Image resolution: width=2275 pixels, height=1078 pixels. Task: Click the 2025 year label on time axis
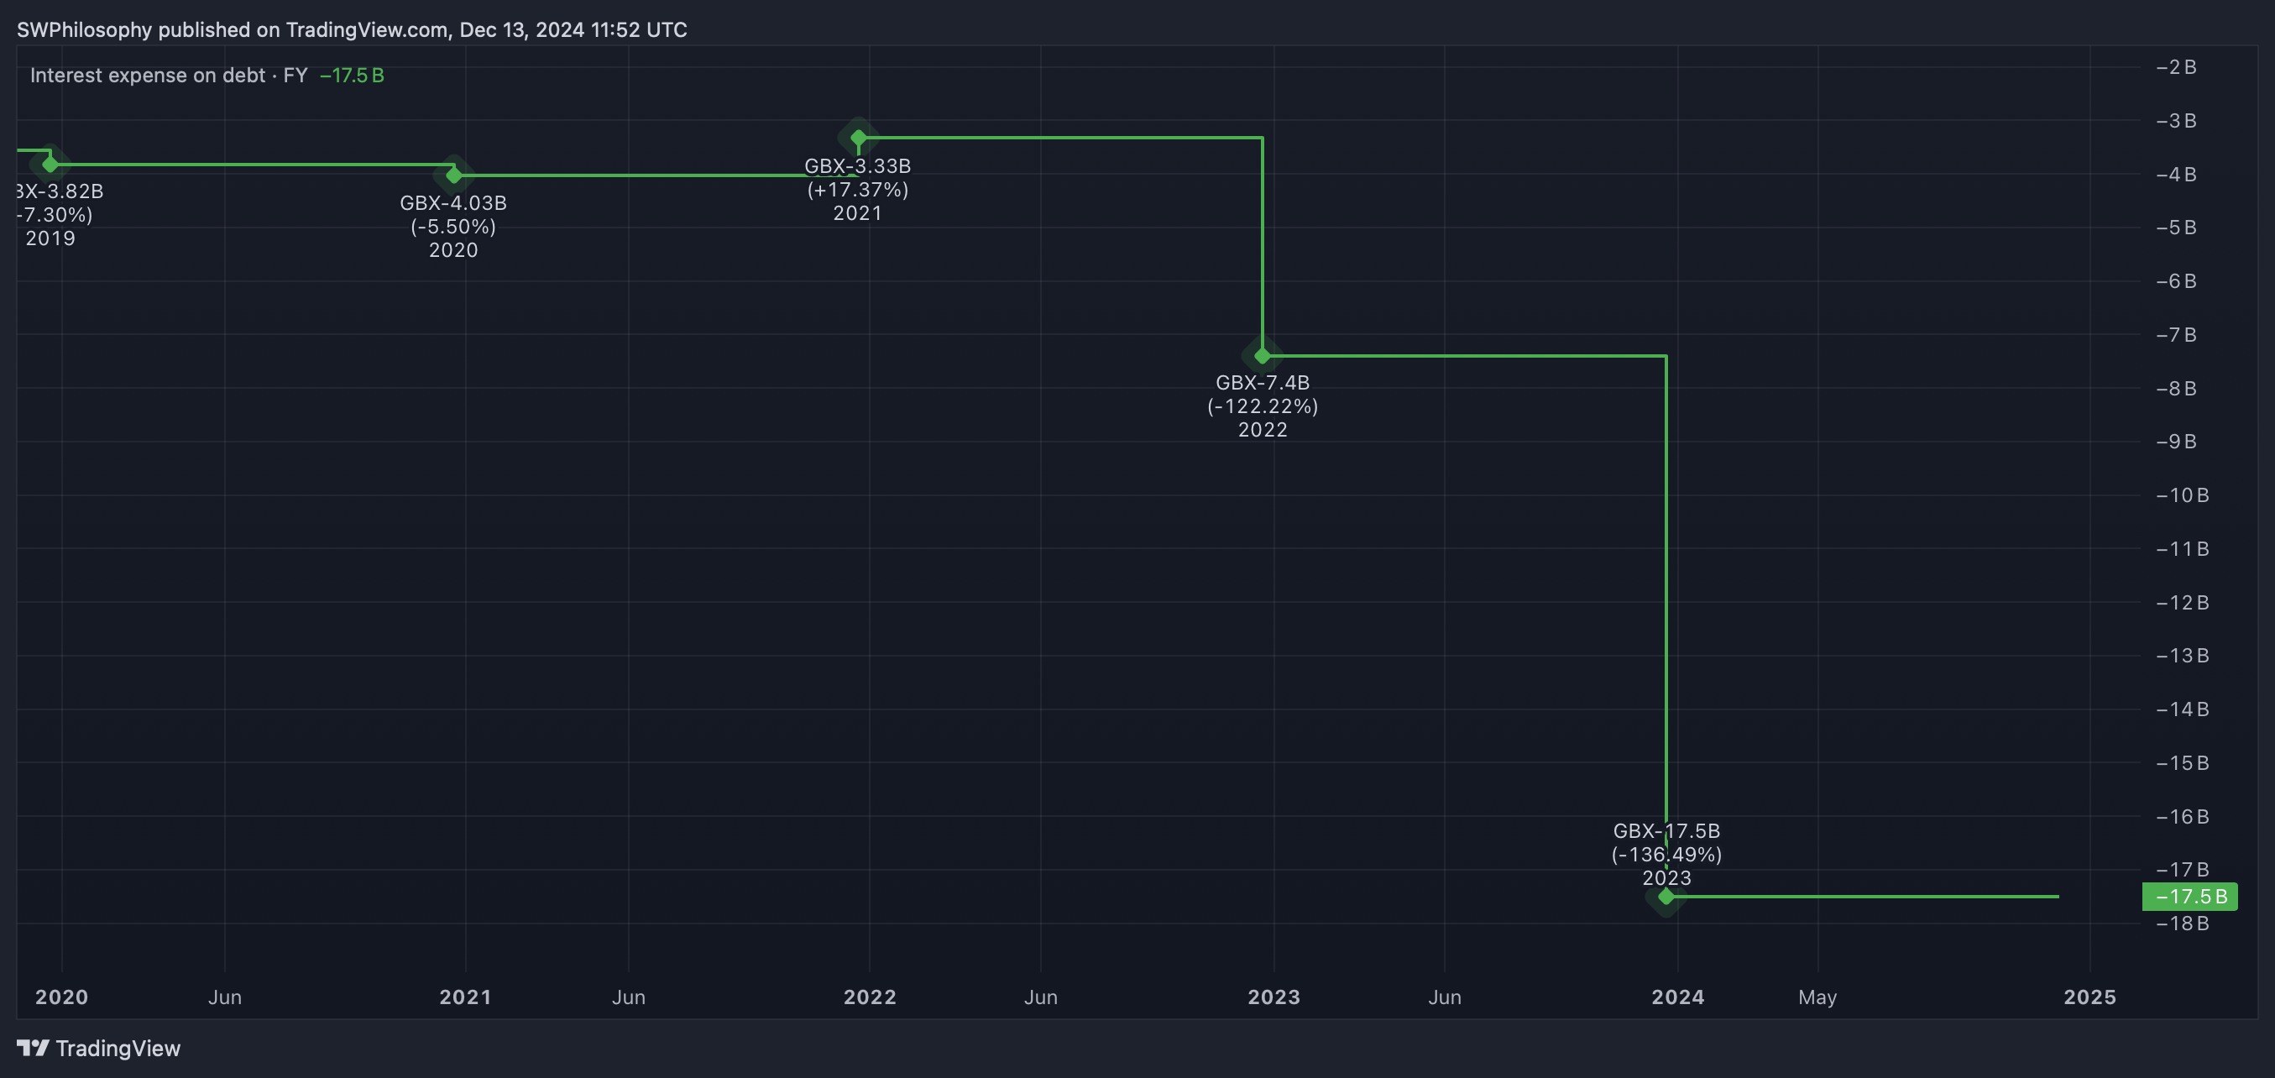[2089, 997]
